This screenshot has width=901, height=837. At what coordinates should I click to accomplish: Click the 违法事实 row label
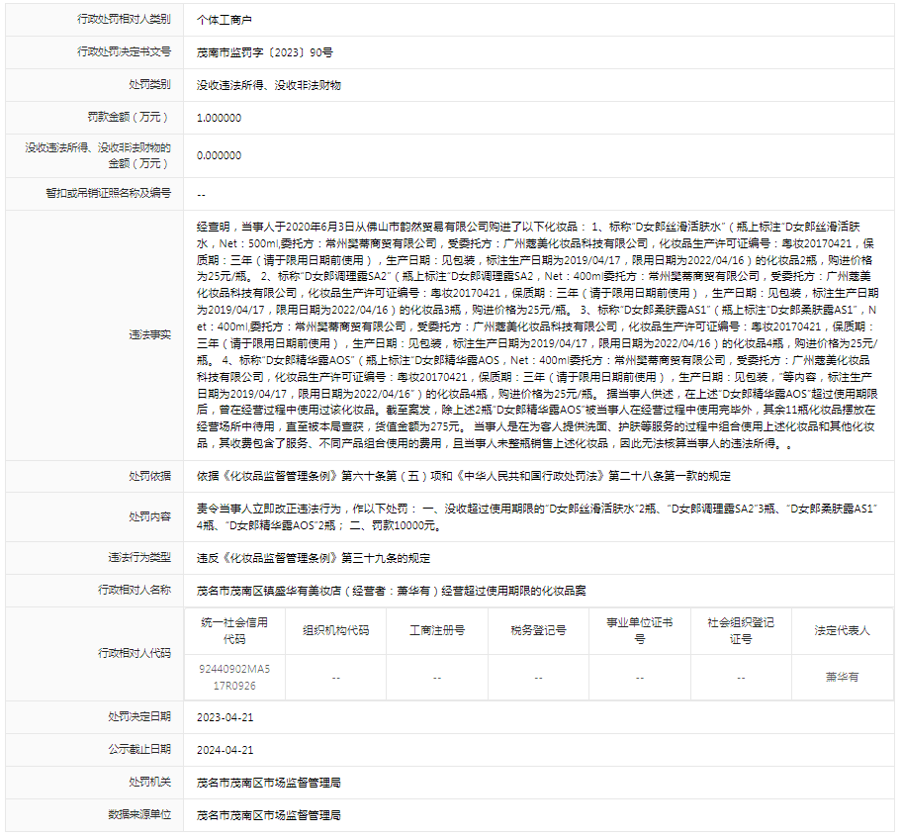point(150,334)
